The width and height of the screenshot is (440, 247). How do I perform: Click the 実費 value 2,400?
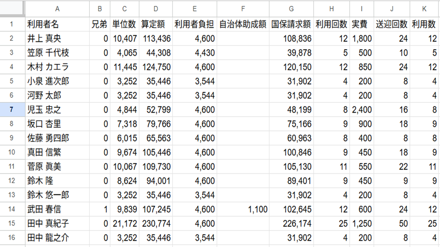(362, 110)
